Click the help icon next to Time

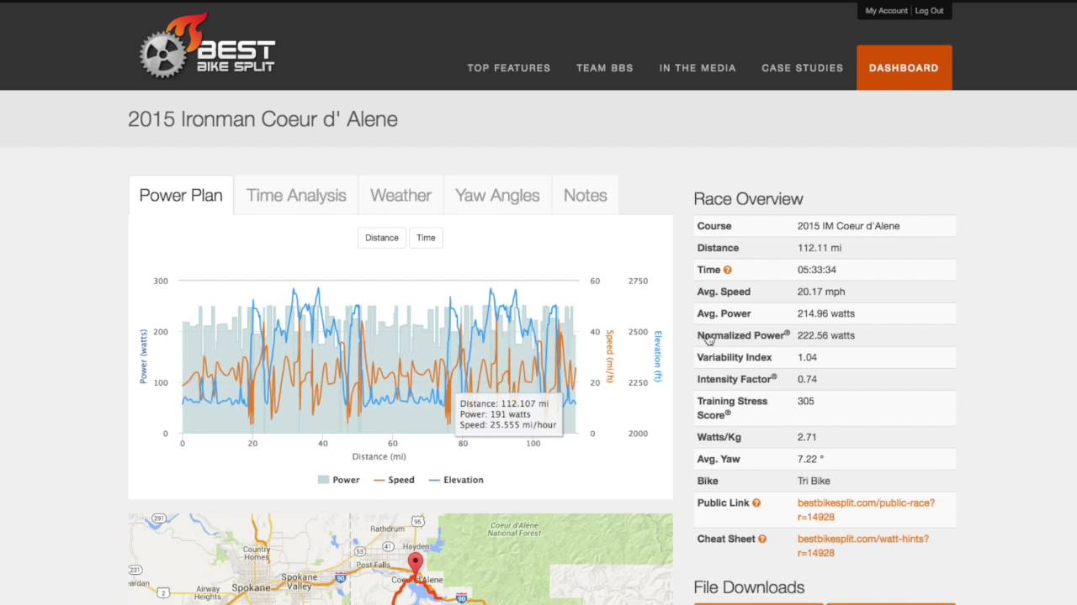point(728,270)
